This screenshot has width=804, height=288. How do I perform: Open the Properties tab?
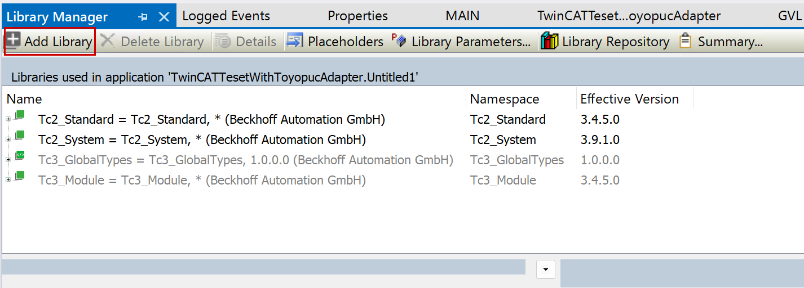click(357, 16)
